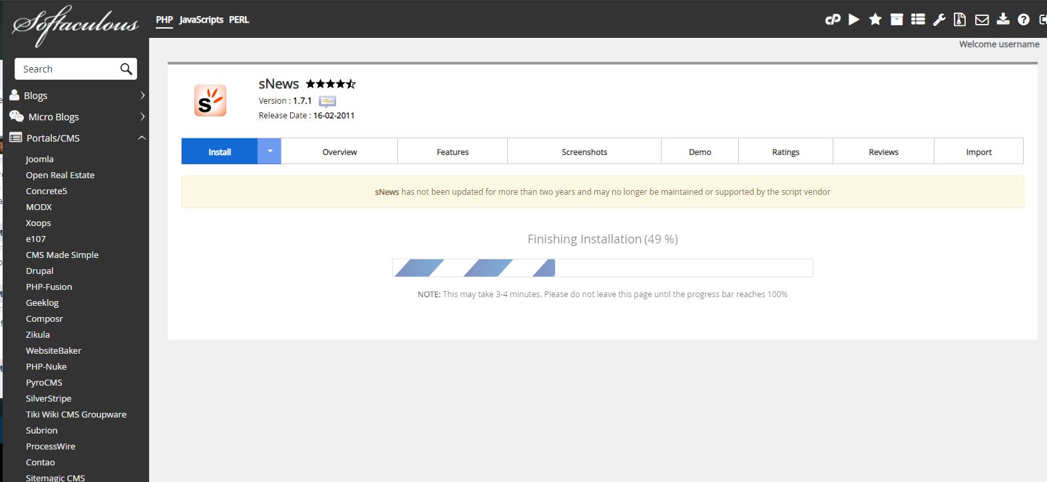Screen dimensions: 1047x482
Task: Select SilverStripe from sidebar
Action: 49,398
